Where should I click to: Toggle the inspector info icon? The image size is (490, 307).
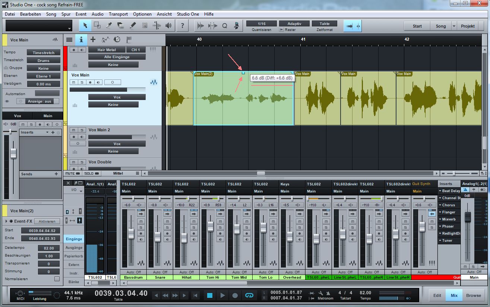pos(81,40)
